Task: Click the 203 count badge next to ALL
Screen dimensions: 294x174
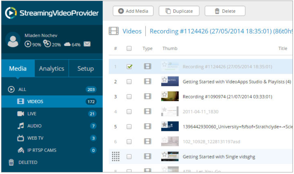Action: 91,89
